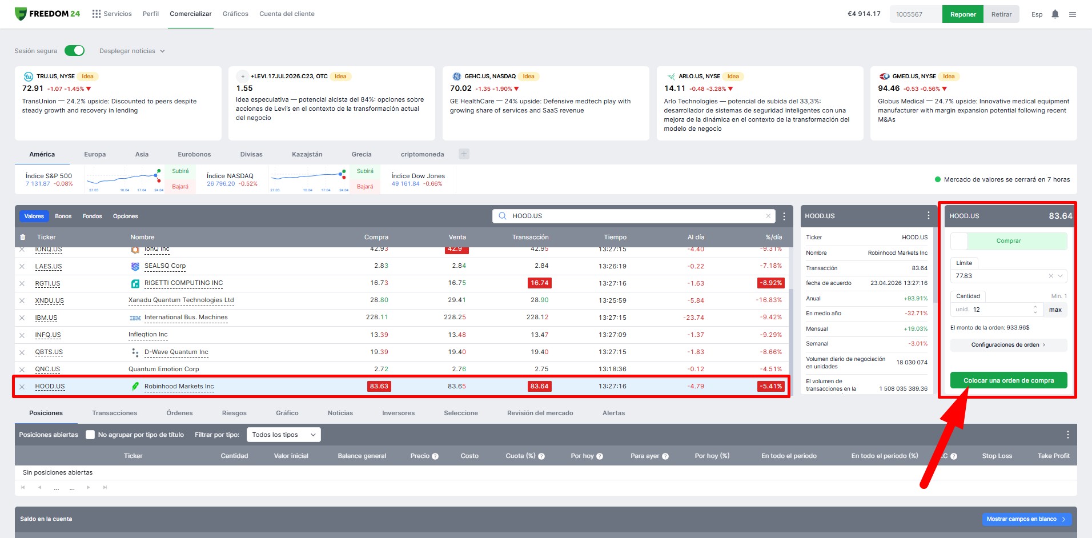This screenshot has height=538, width=1092.
Task: Open Órdenes tab
Action: 179,413
